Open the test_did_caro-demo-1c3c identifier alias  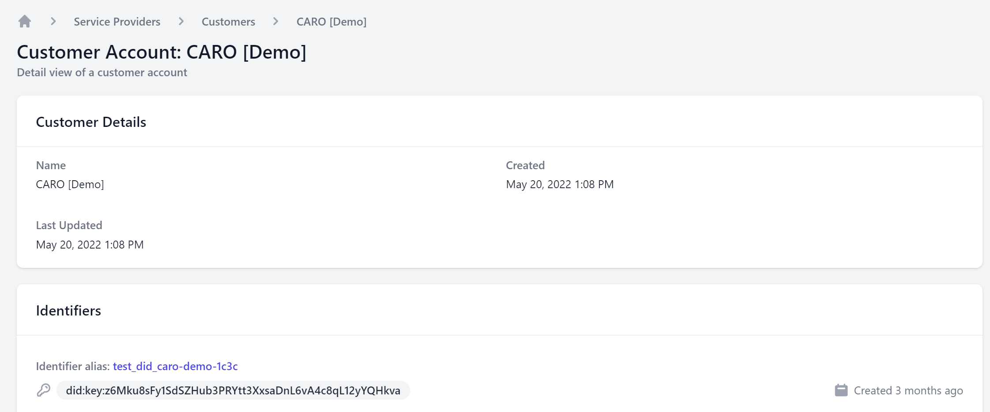[x=175, y=366]
